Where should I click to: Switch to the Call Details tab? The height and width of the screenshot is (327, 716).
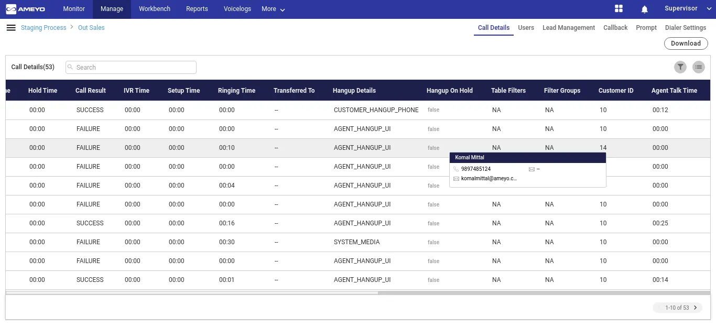pos(494,28)
